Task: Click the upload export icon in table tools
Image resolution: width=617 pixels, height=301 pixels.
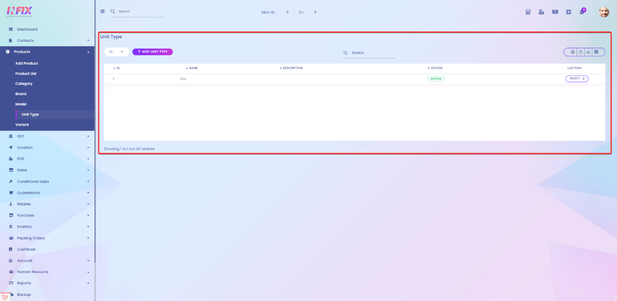Action: point(580,52)
